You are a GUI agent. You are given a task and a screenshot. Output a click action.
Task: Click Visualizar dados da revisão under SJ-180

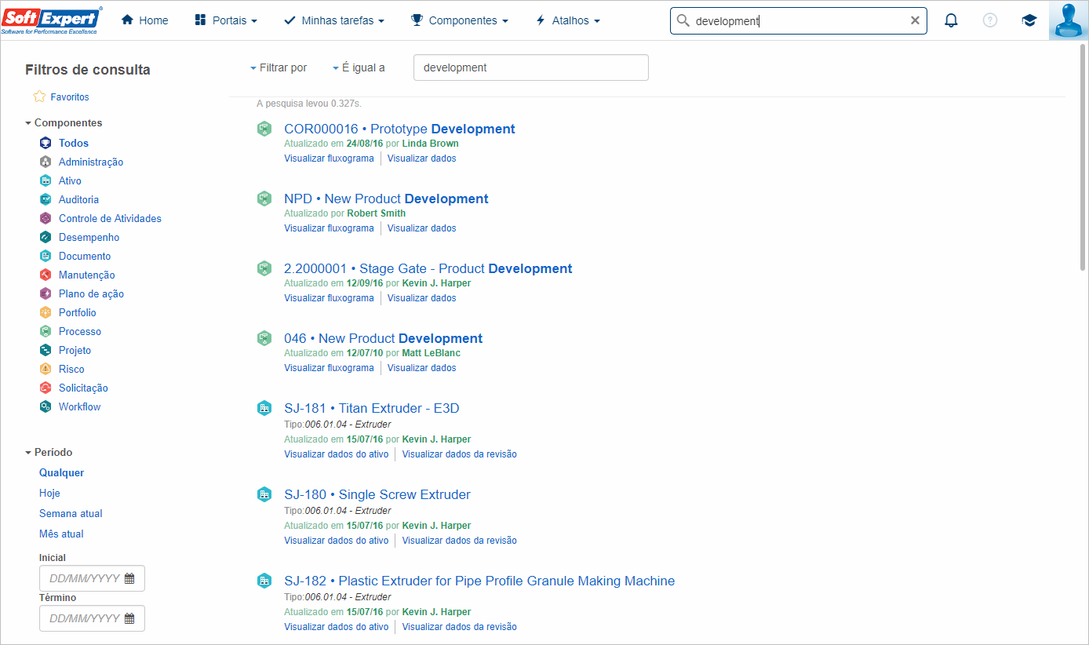[x=460, y=541]
